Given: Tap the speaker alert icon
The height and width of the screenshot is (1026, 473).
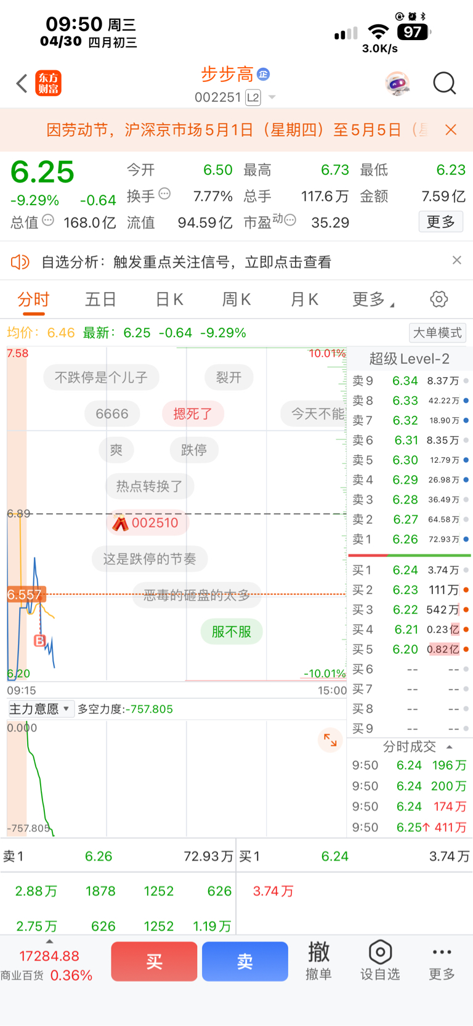Looking at the screenshot, I should [20, 263].
